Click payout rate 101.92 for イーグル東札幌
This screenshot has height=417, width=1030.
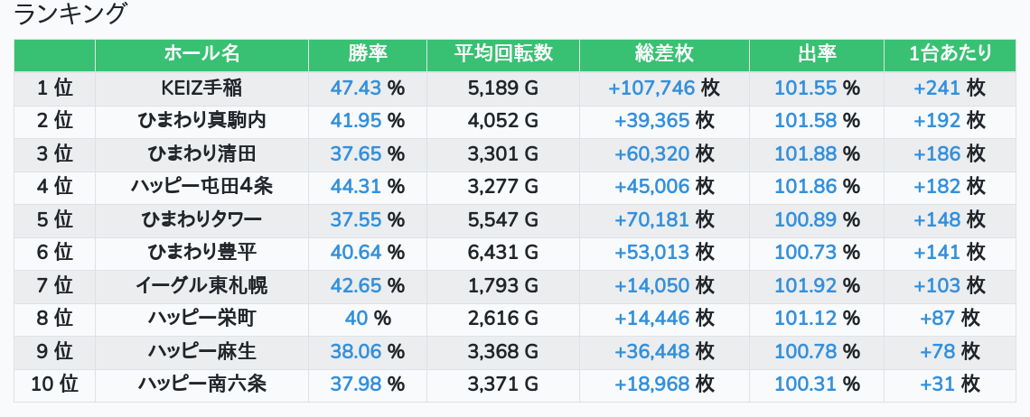pyautogui.click(x=805, y=285)
